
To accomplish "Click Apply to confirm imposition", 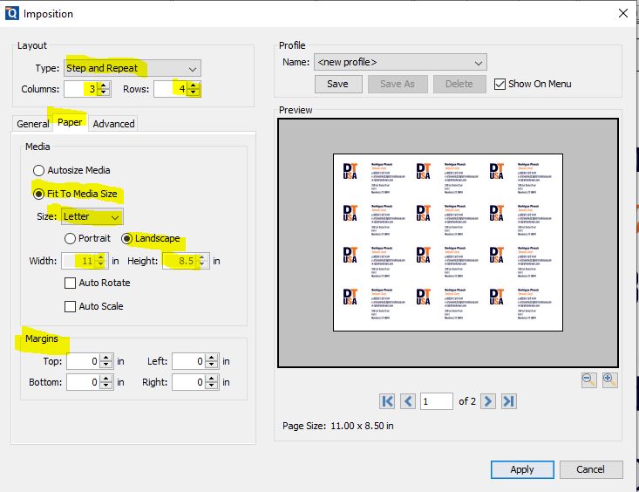I will coord(522,469).
